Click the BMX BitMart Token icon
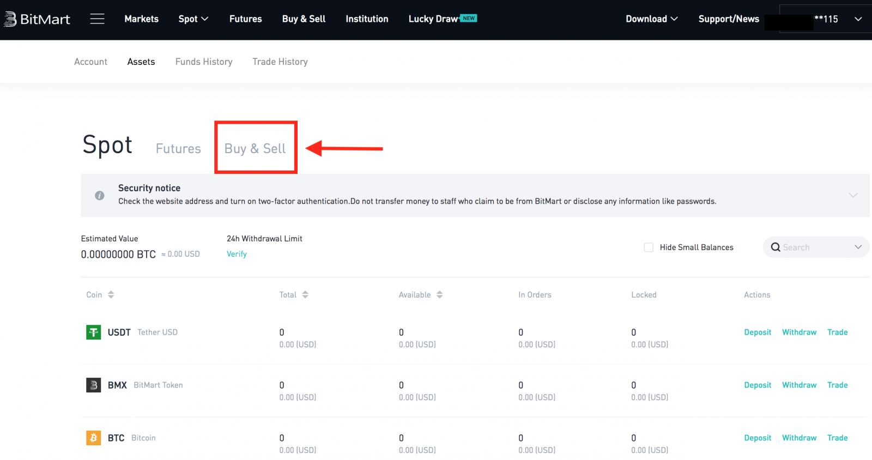 point(93,385)
